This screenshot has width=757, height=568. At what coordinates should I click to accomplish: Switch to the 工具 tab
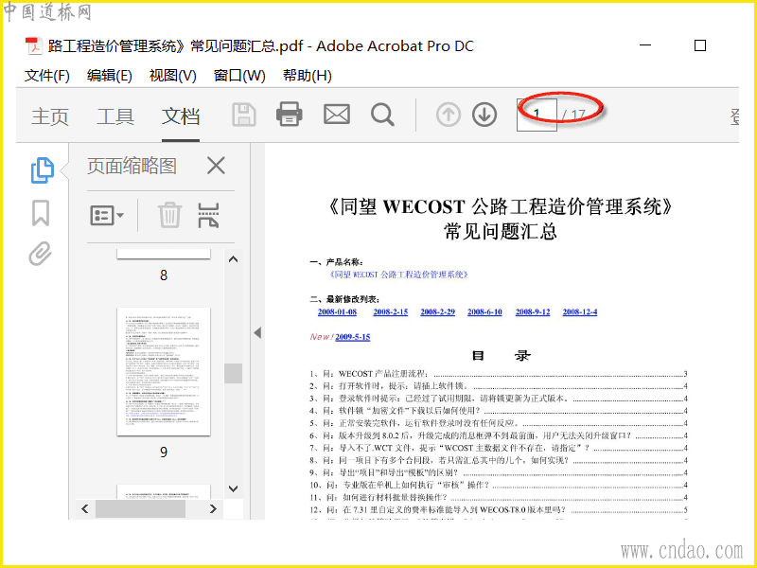(x=114, y=116)
